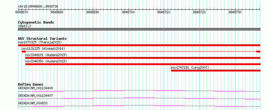Image resolution: width=269 pixels, height=110 pixels.
Task: Select the red bar under nsv1070325
Action: pos(139,45)
